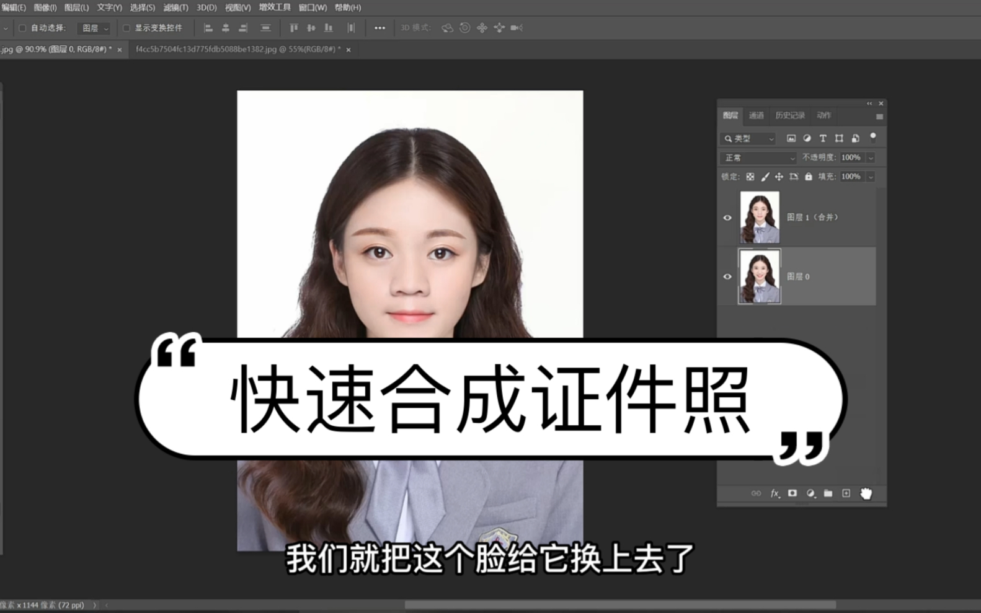Image resolution: width=981 pixels, height=613 pixels.
Task: Select the 3D roll mode icon
Action: 464,28
